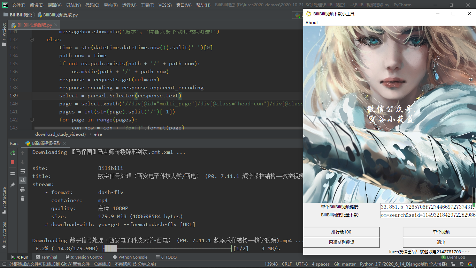Open the 编辑(E) menu
The height and width of the screenshot is (268, 476).
click(37, 5)
